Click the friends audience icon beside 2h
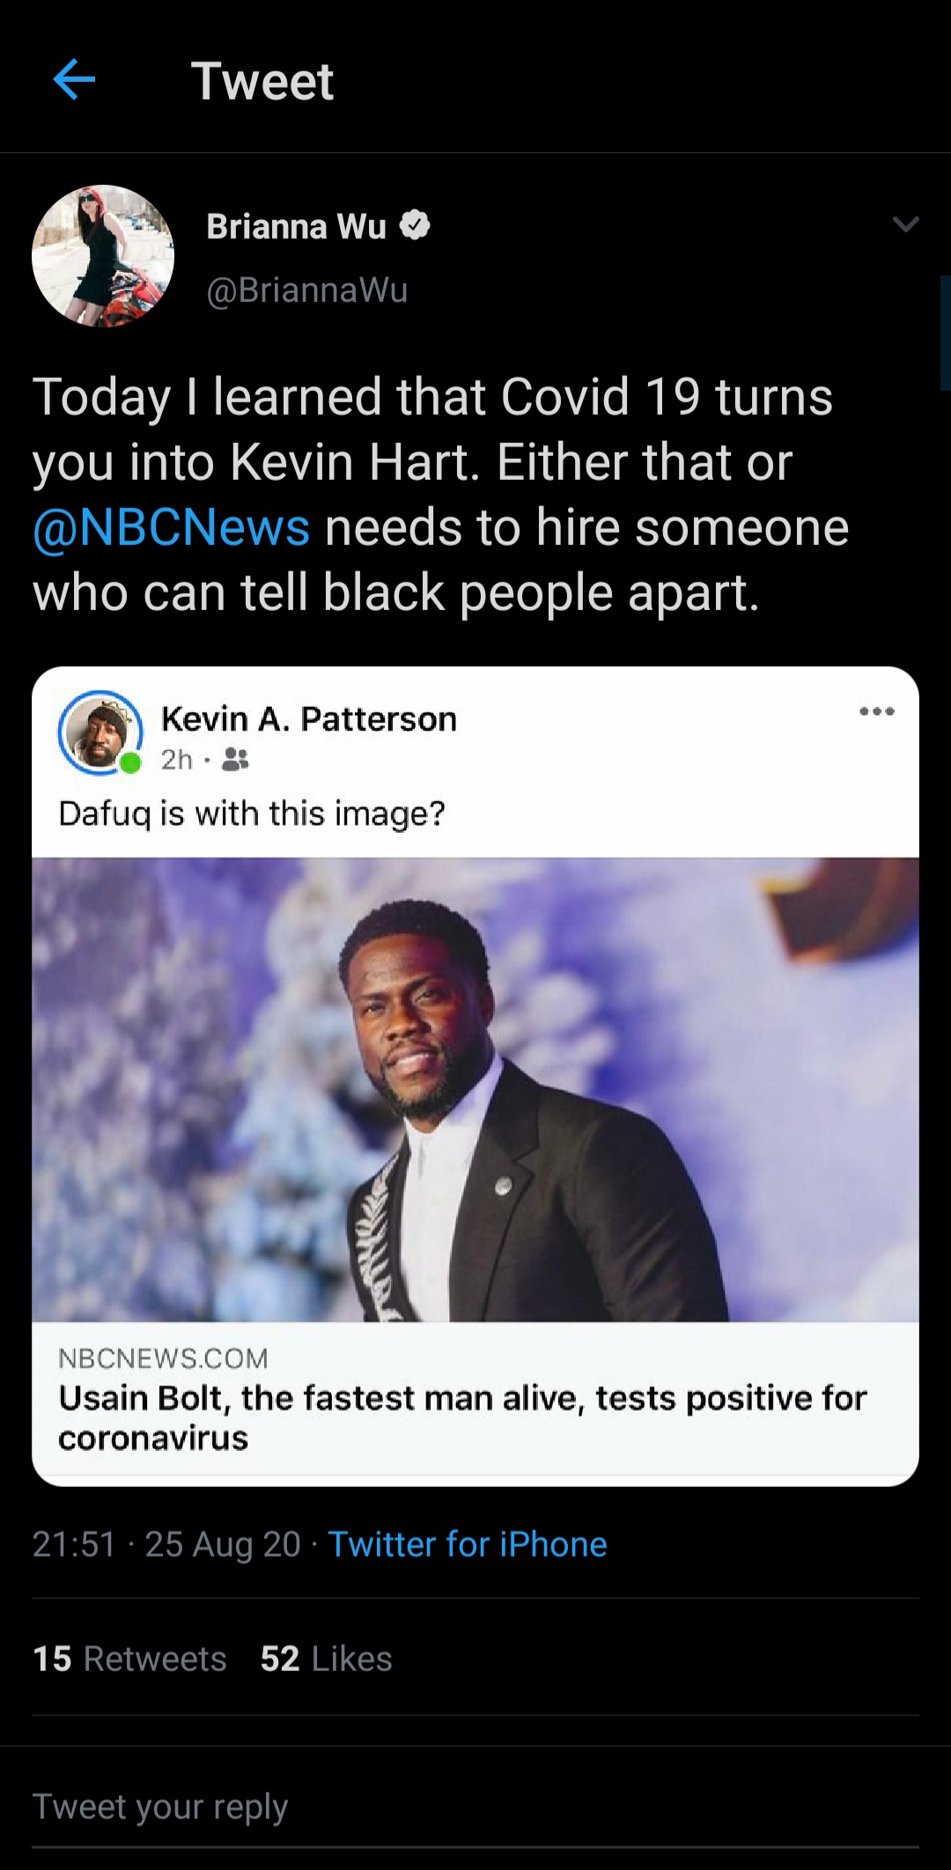Screen dimensions: 951x1870 [x=235, y=759]
